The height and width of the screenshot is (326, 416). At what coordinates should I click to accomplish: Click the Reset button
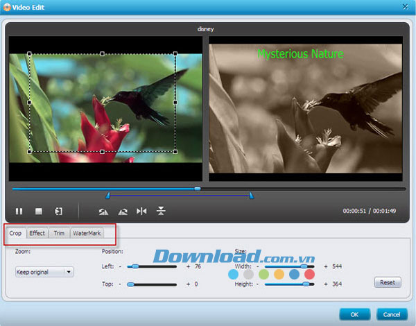(388, 282)
